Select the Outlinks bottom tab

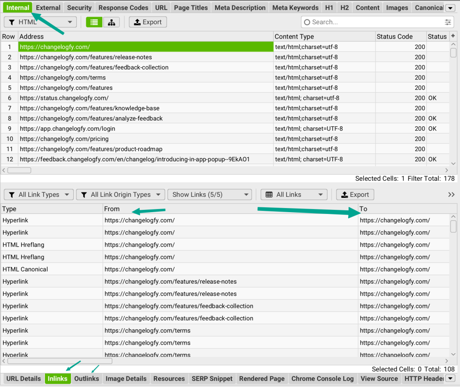87,378
